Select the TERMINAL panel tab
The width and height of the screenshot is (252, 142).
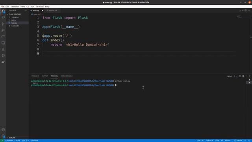tap(54, 76)
